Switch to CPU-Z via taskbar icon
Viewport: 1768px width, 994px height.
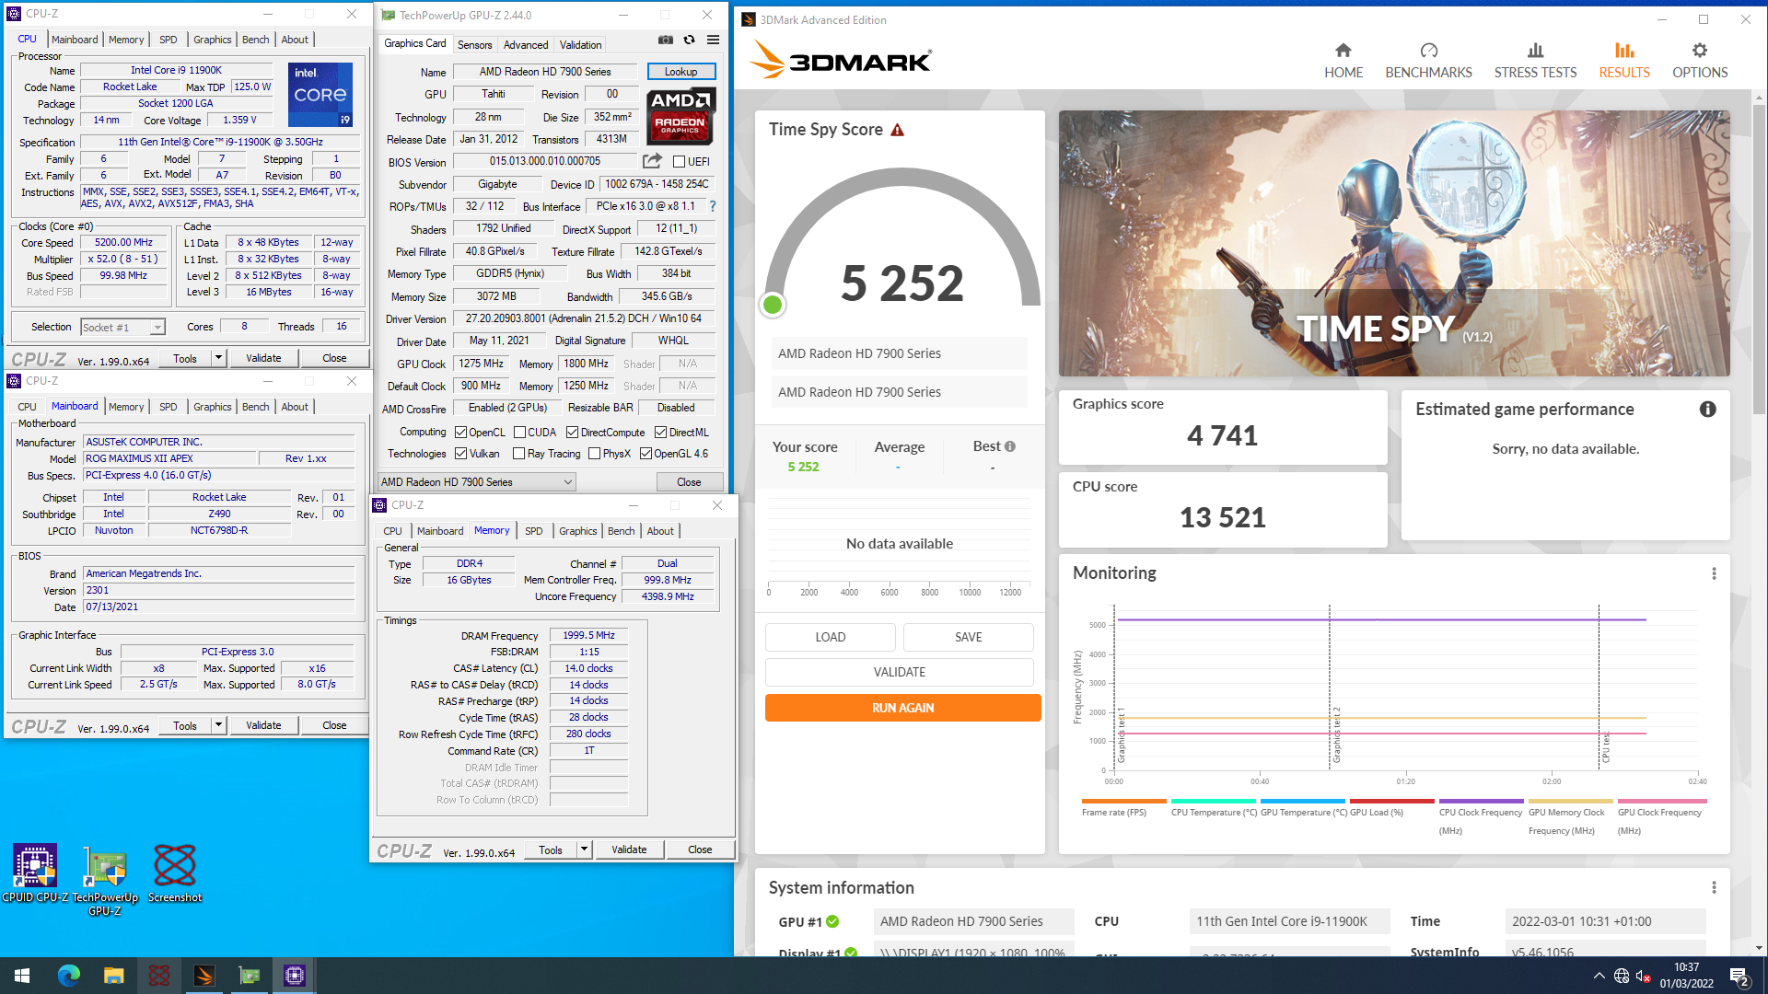click(295, 976)
